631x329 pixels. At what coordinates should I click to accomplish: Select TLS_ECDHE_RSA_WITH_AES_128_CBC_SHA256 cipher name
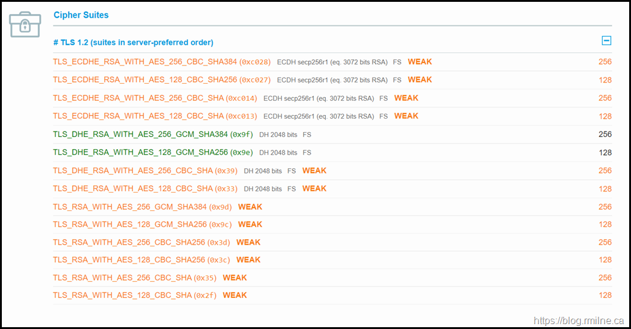(145, 79)
